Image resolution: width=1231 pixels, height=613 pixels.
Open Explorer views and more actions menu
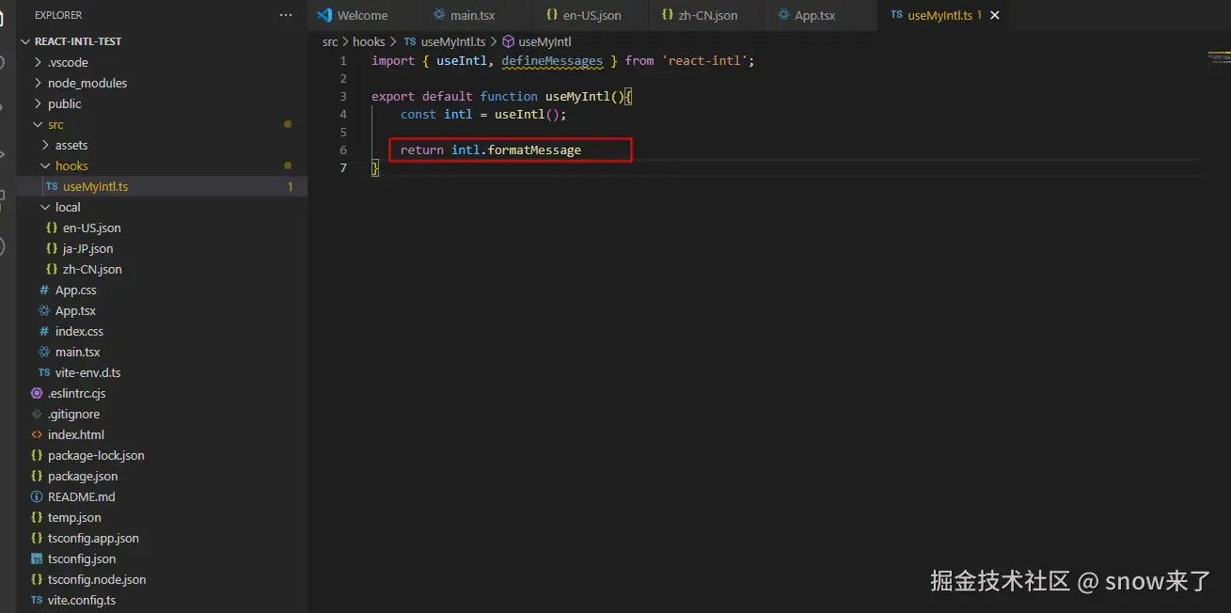pyautogui.click(x=286, y=15)
